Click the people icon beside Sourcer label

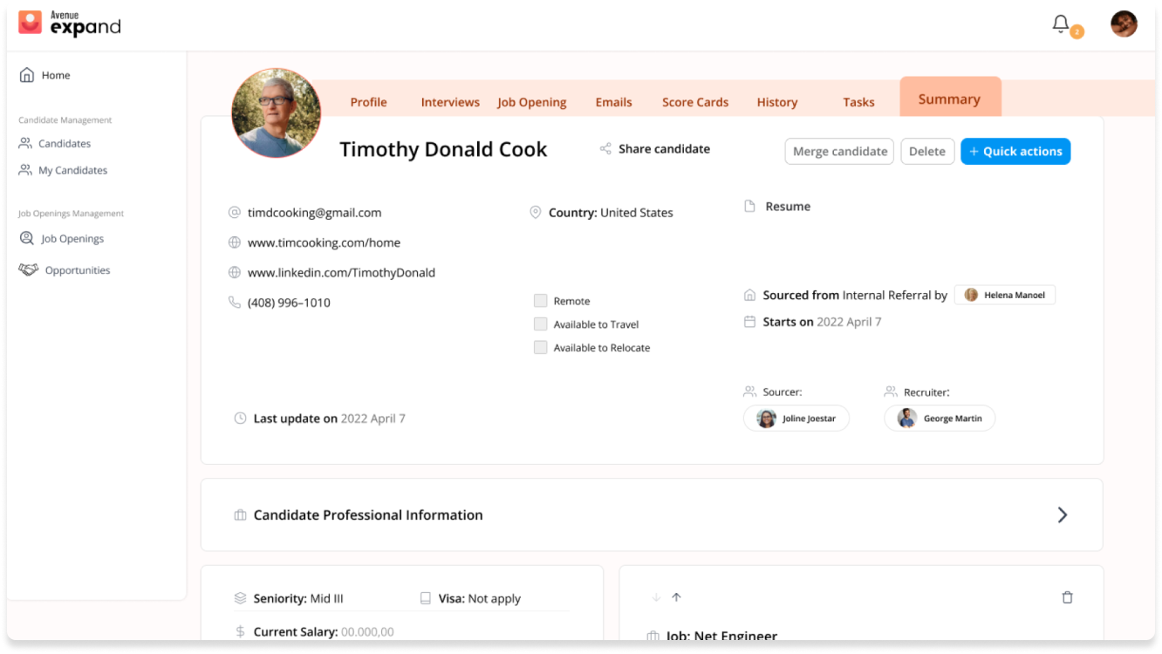[x=749, y=392]
